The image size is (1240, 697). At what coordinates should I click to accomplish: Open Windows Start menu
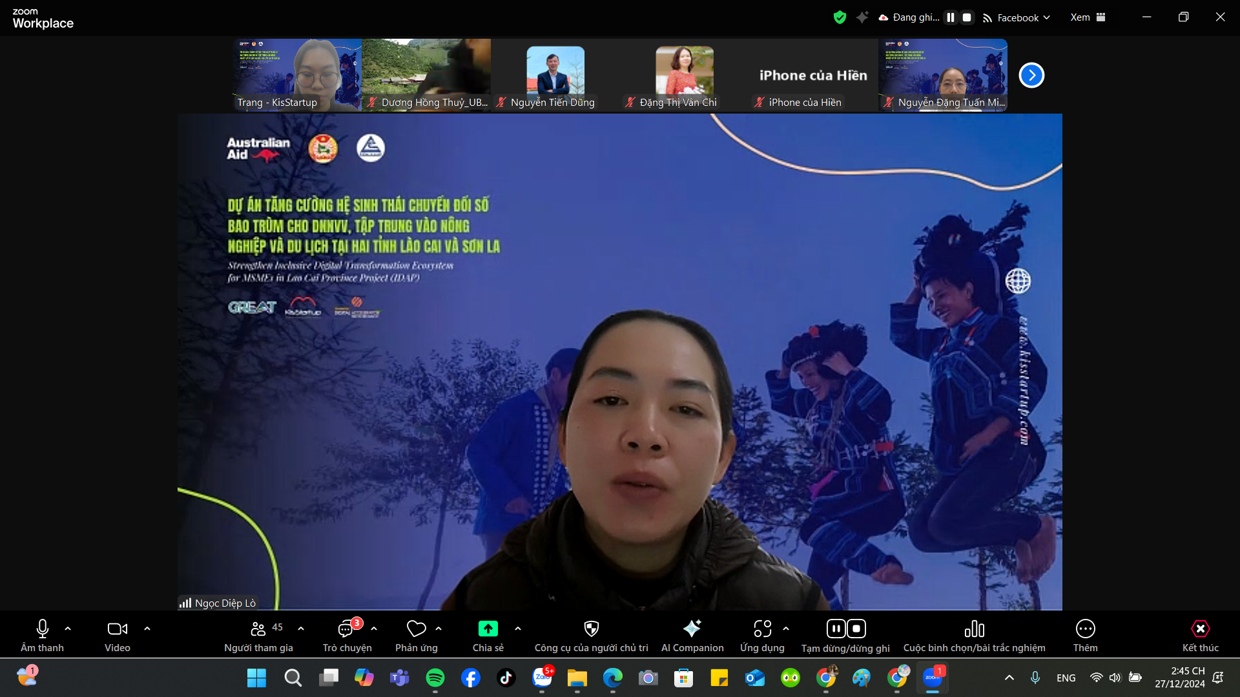tap(256, 678)
